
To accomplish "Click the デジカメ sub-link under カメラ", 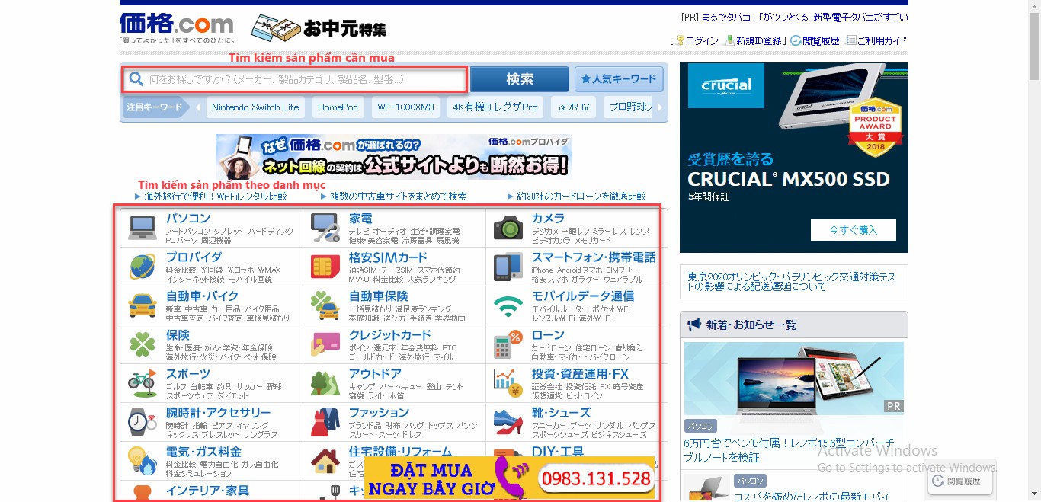I will click(x=546, y=231).
